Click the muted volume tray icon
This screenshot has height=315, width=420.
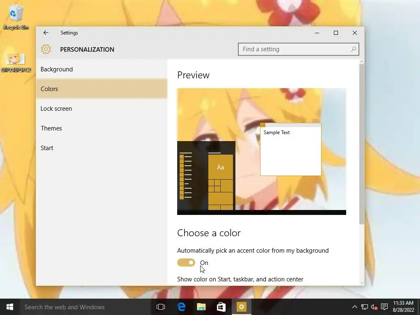[374, 307]
